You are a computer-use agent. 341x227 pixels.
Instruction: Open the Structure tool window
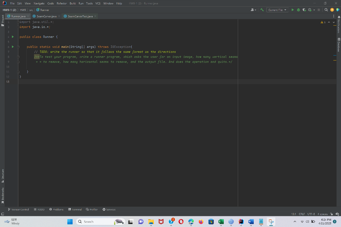3,176
